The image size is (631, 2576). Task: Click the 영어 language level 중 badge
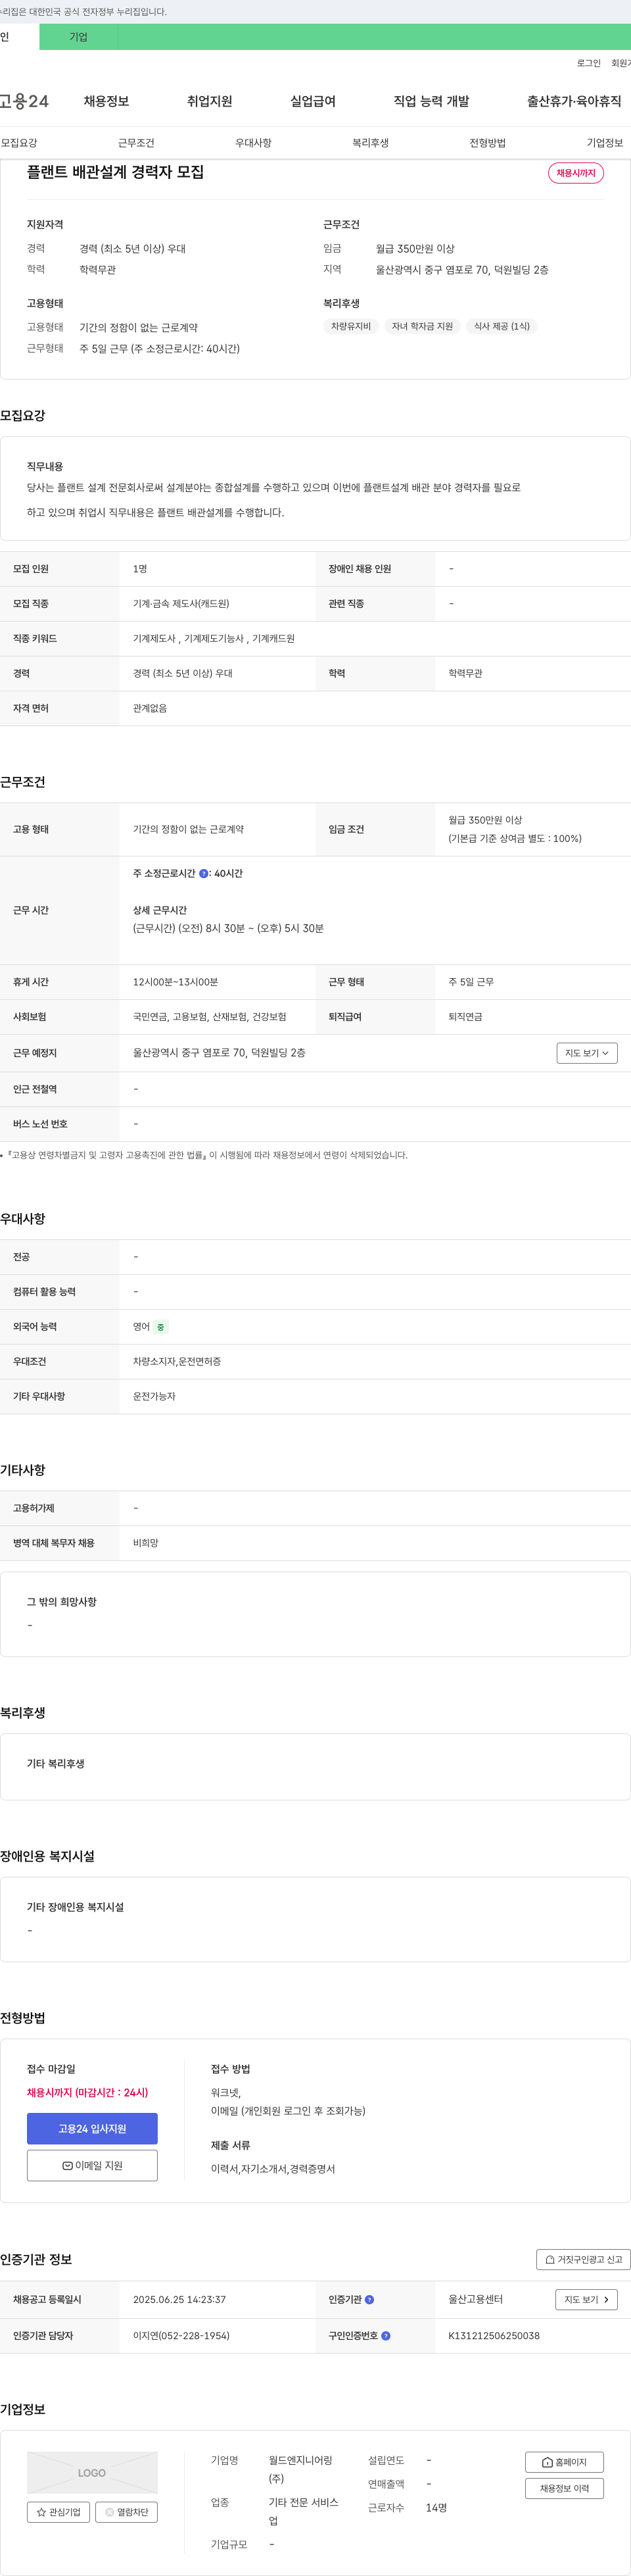161,1327
